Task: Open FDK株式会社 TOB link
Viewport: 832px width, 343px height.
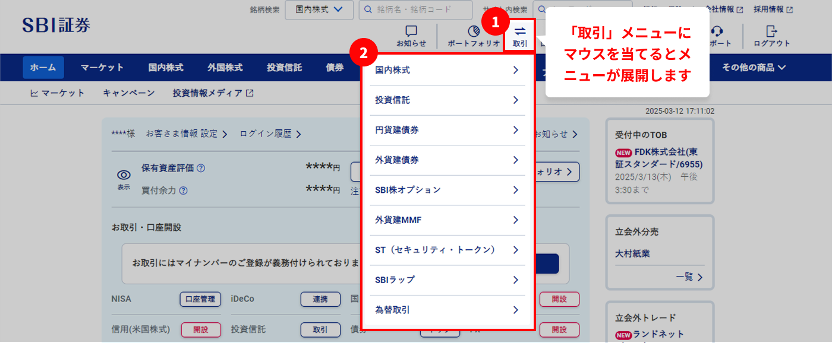Action: (x=659, y=158)
